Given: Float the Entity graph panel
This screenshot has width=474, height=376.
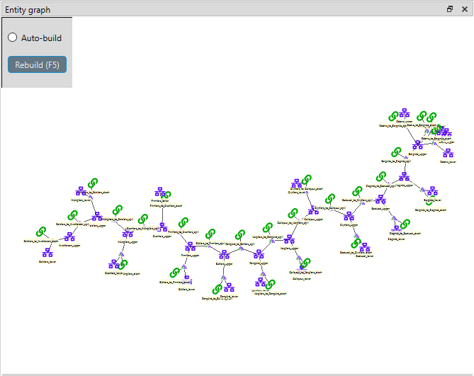Looking at the screenshot, I should 450,9.
